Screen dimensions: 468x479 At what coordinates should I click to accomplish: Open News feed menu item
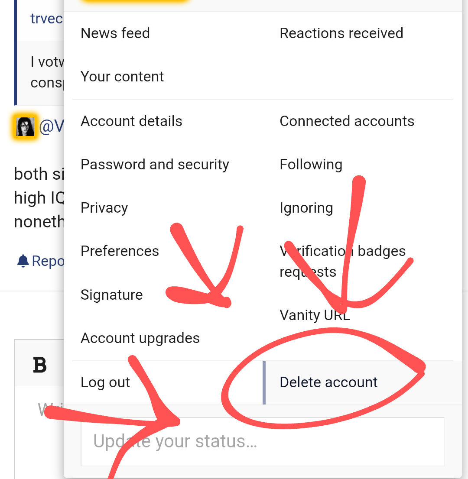tap(115, 33)
